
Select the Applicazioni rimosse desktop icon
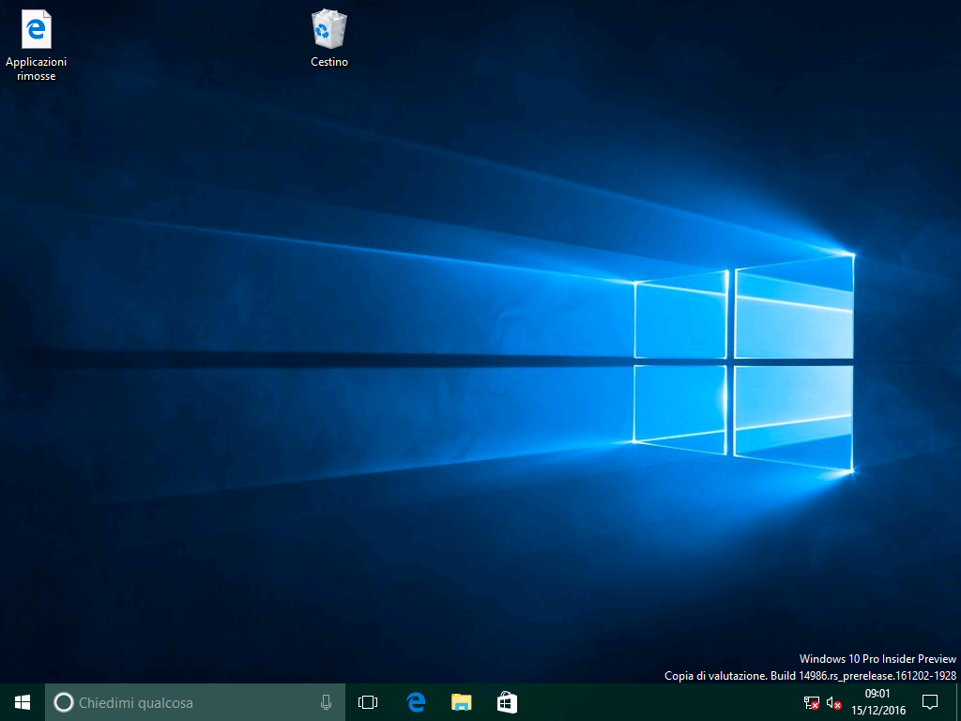[x=37, y=45]
